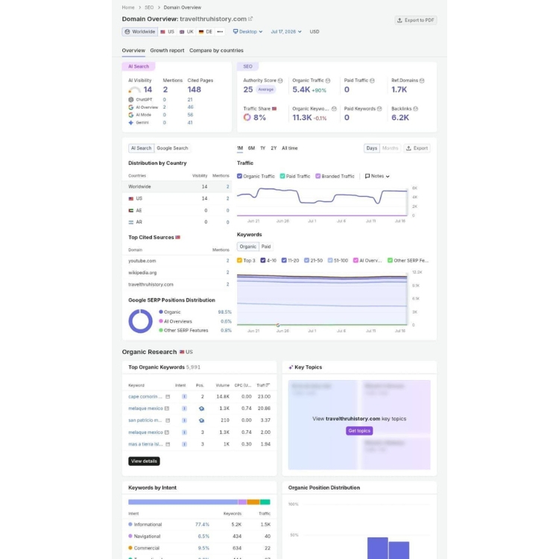Click the Worldwide globe icon
Screen dimensions: 559x559
(x=127, y=32)
